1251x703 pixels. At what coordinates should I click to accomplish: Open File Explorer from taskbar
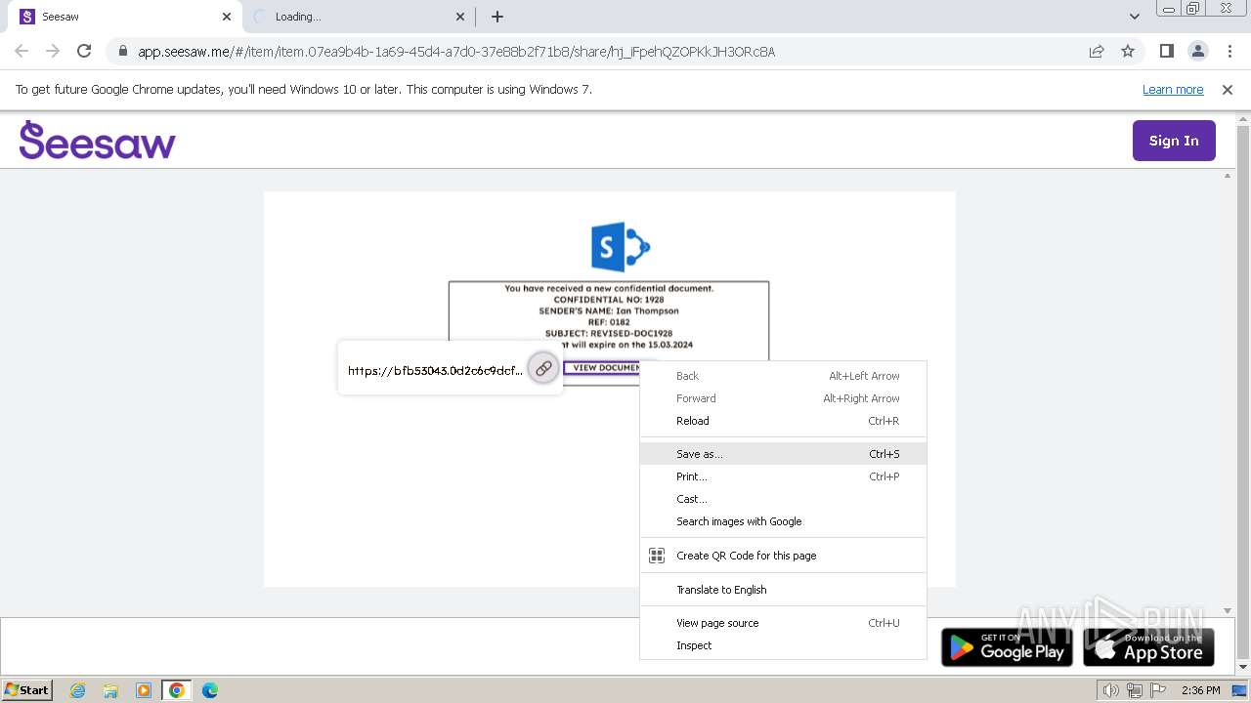110,690
